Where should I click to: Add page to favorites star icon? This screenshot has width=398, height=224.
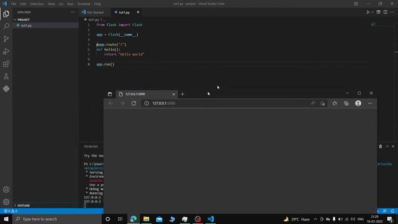coord(323,103)
